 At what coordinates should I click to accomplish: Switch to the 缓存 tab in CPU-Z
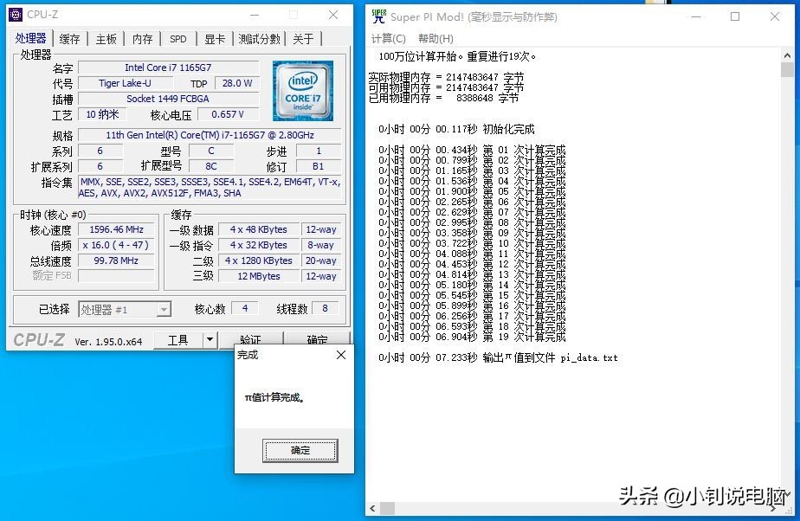point(68,38)
